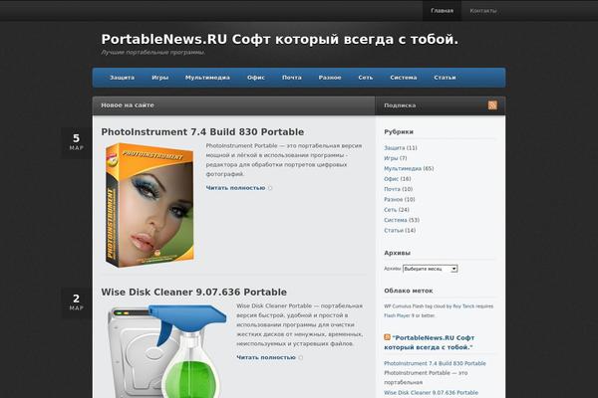Select Статьи in the blue navigation bar
The height and width of the screenshot is (398, 598).
(x=445, y=78)
